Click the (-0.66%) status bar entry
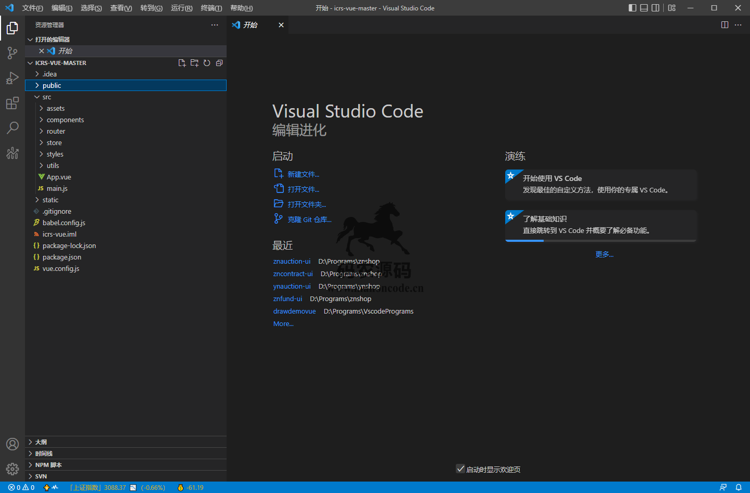750x493 pixels. [153, 488]
